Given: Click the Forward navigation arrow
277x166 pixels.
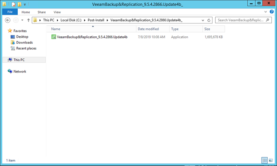Looking at the screenshot, I should coord(16,20).
